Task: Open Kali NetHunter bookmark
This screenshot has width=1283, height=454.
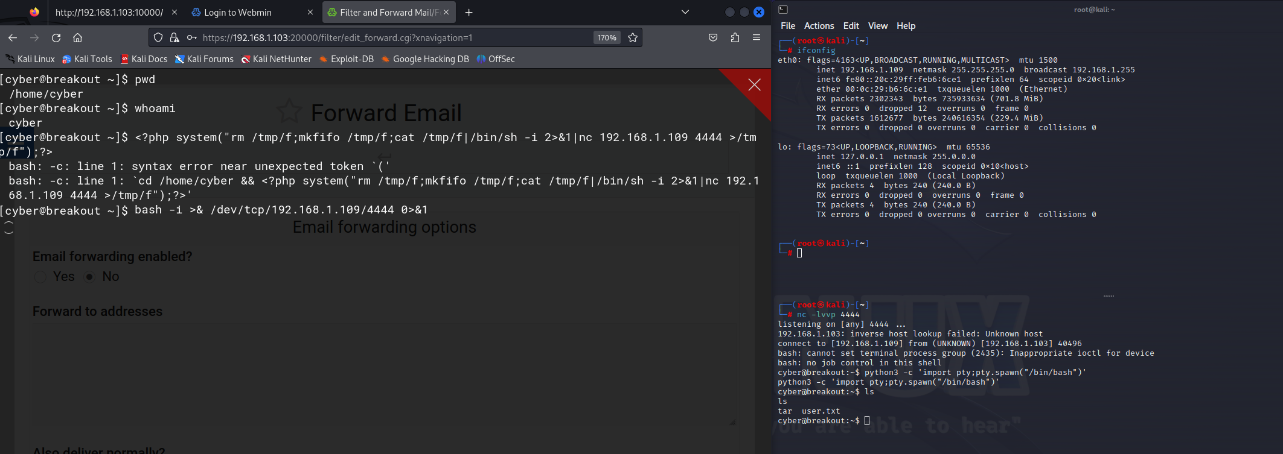Action: 276,59
